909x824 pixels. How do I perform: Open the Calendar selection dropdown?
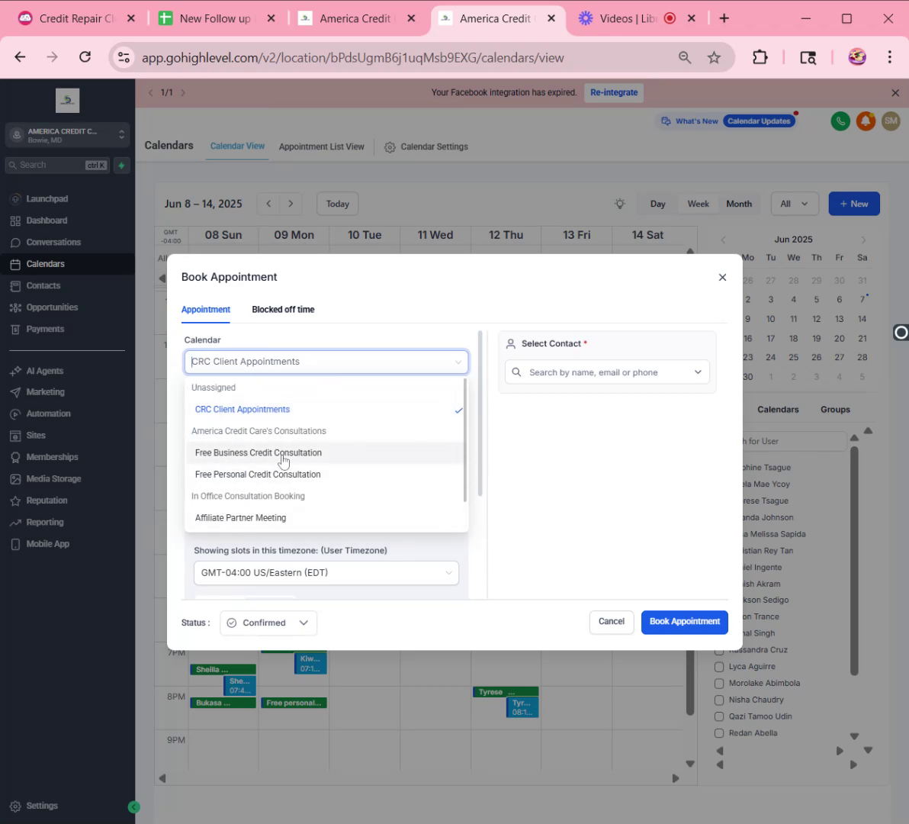tap(326, 361)
